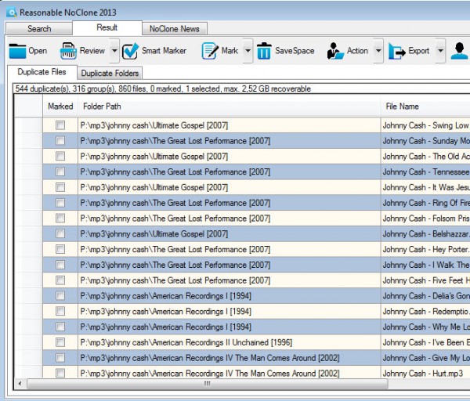The height and width of the screenshot is (401, 470).
Task: Expand the Export dropdown arrow
Action: click(440, 51)
